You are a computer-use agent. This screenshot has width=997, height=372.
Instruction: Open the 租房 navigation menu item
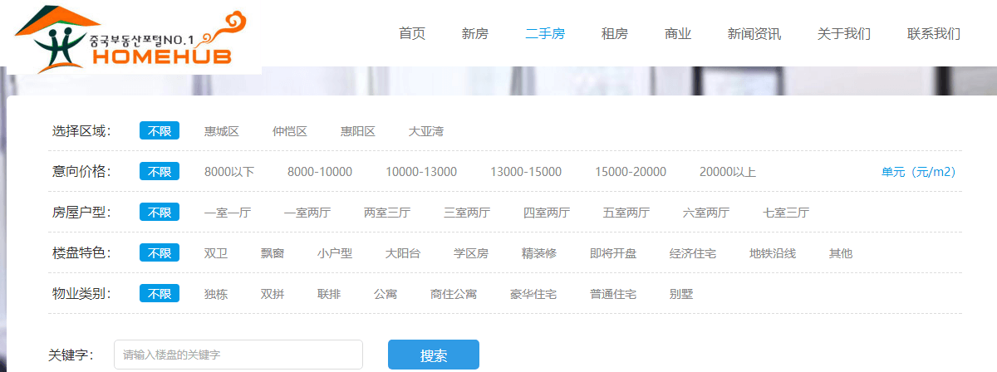pyautogui.click(x=615, y=34)
